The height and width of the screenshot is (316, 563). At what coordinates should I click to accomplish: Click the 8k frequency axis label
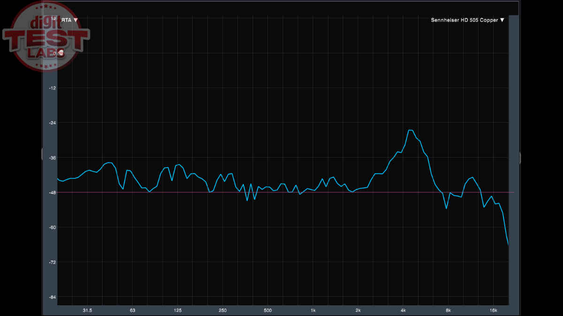[x=448, y=310]
